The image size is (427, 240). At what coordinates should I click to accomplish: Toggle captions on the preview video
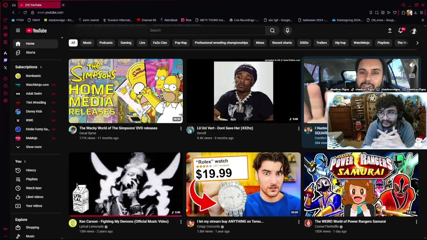pyautogui.click(x=412, y=76)
